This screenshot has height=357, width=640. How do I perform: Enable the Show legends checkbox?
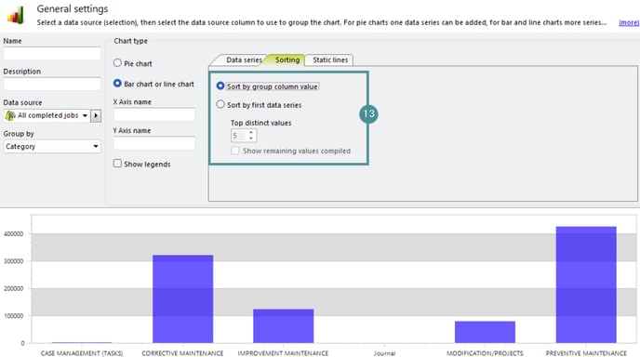[x=117, y=164]
